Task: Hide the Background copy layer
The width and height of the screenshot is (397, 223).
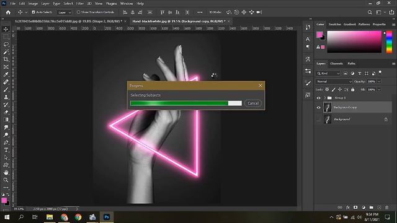Action: click(318, 107)
